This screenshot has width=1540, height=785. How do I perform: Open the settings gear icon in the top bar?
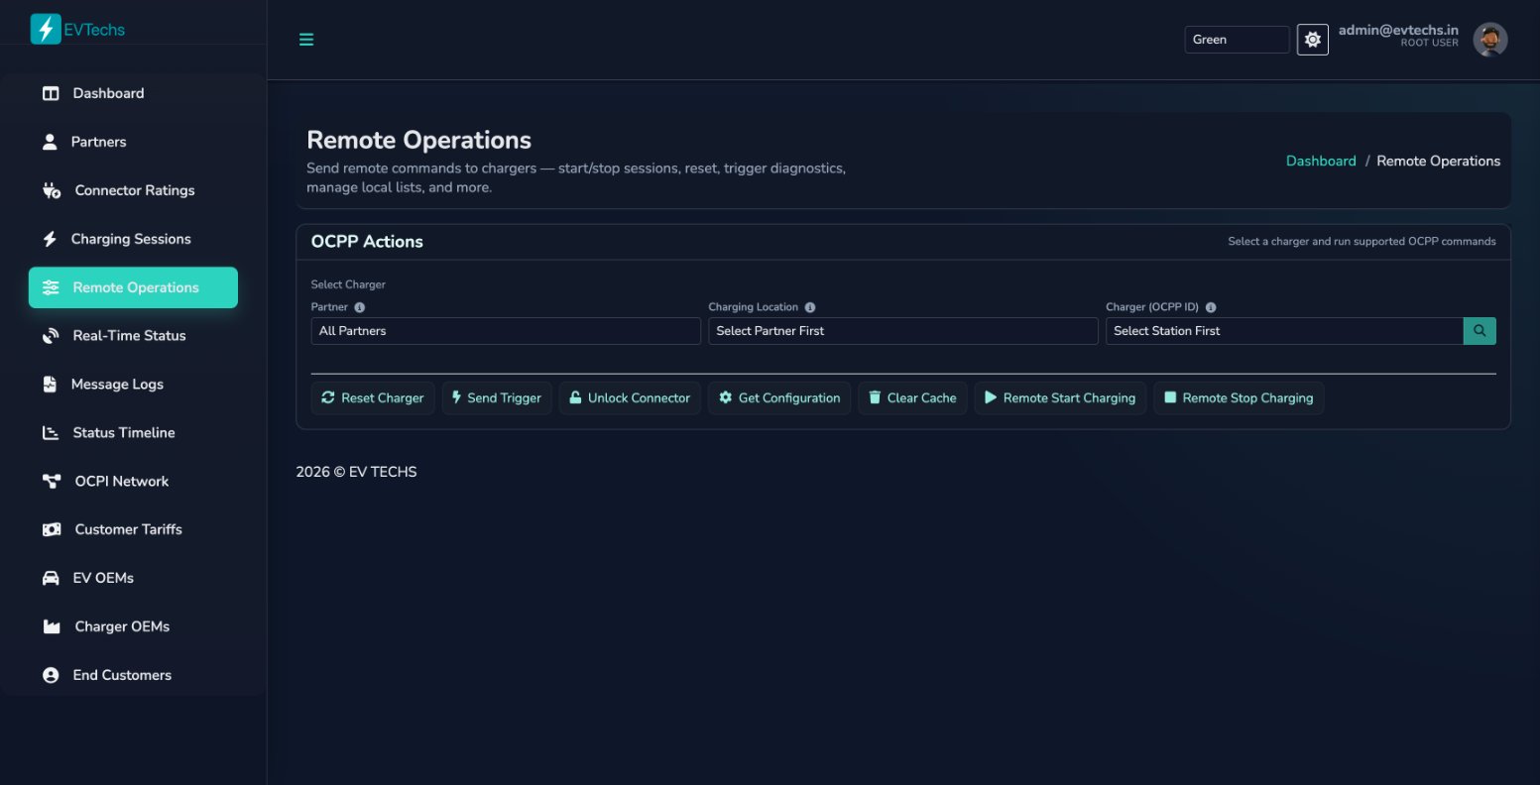pyautogui.click(x=1312, y=39)
